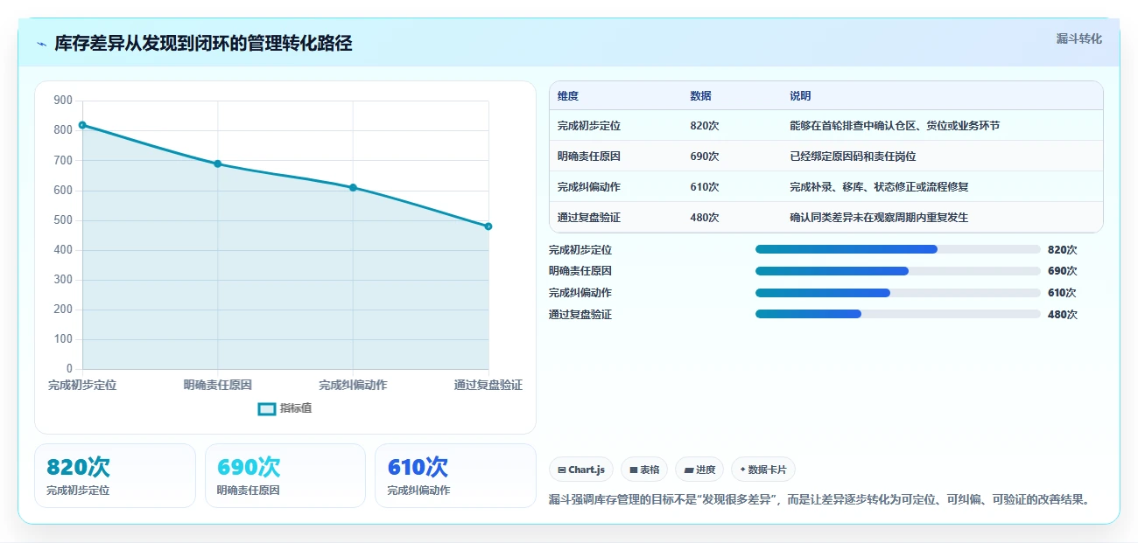Click the 820次 cell in the table
This screenshot has height=543, width=1138.
coord(705,126)
